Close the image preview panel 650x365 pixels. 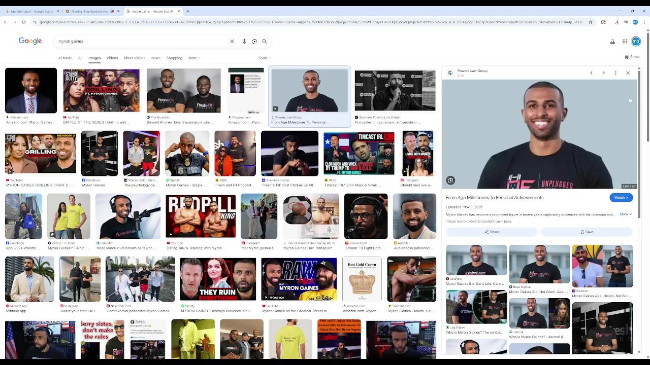(628, 73)
